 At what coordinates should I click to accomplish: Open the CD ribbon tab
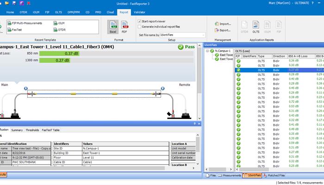click(x=87, y=12)
